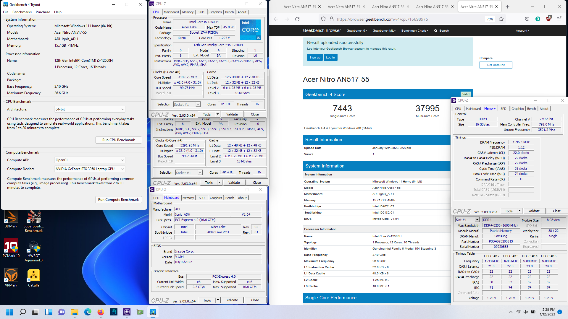Open the VRMark desktop shortcut

point(11,278)
